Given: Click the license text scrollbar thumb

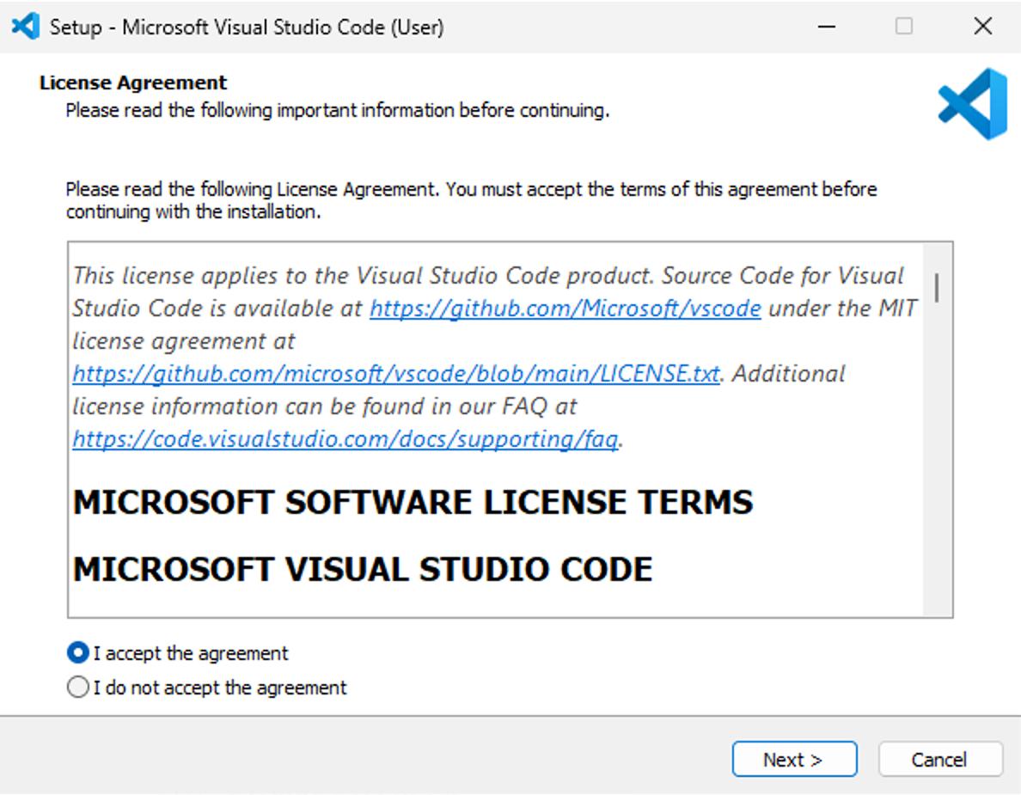Looking at the screenshot, I should click(936, 287).
